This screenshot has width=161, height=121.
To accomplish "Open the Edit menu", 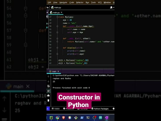I will pos(49,3).
